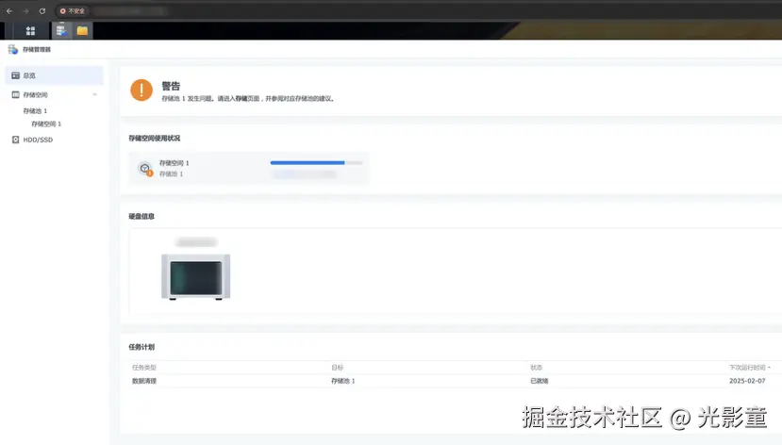Click the 存储空间 1 usage progress bar
The width and height of the screenshot is (782, 445).
pyautogui.click(x=316, y=162)
